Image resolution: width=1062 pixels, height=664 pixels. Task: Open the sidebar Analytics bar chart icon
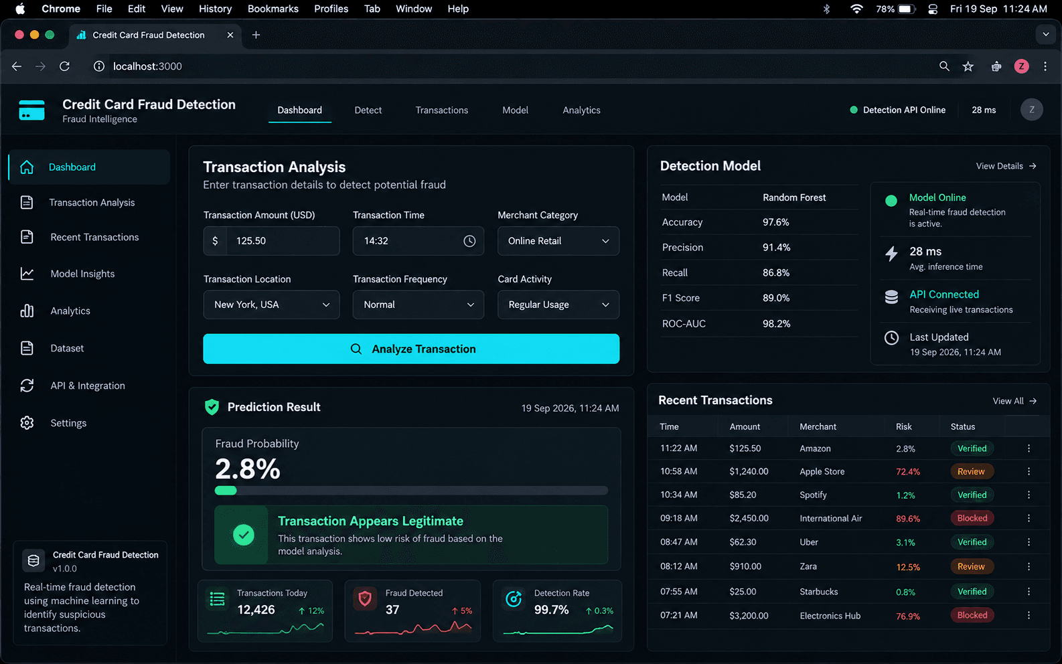pyautogui.click(x=27, y=311)
